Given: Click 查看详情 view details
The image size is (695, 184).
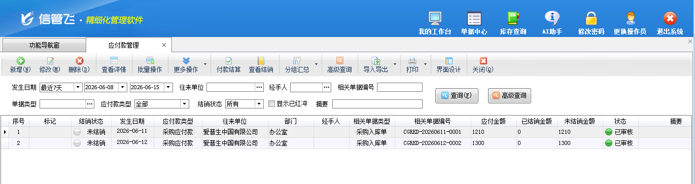Looking at the screenshot, I should (x=114, y=65).
